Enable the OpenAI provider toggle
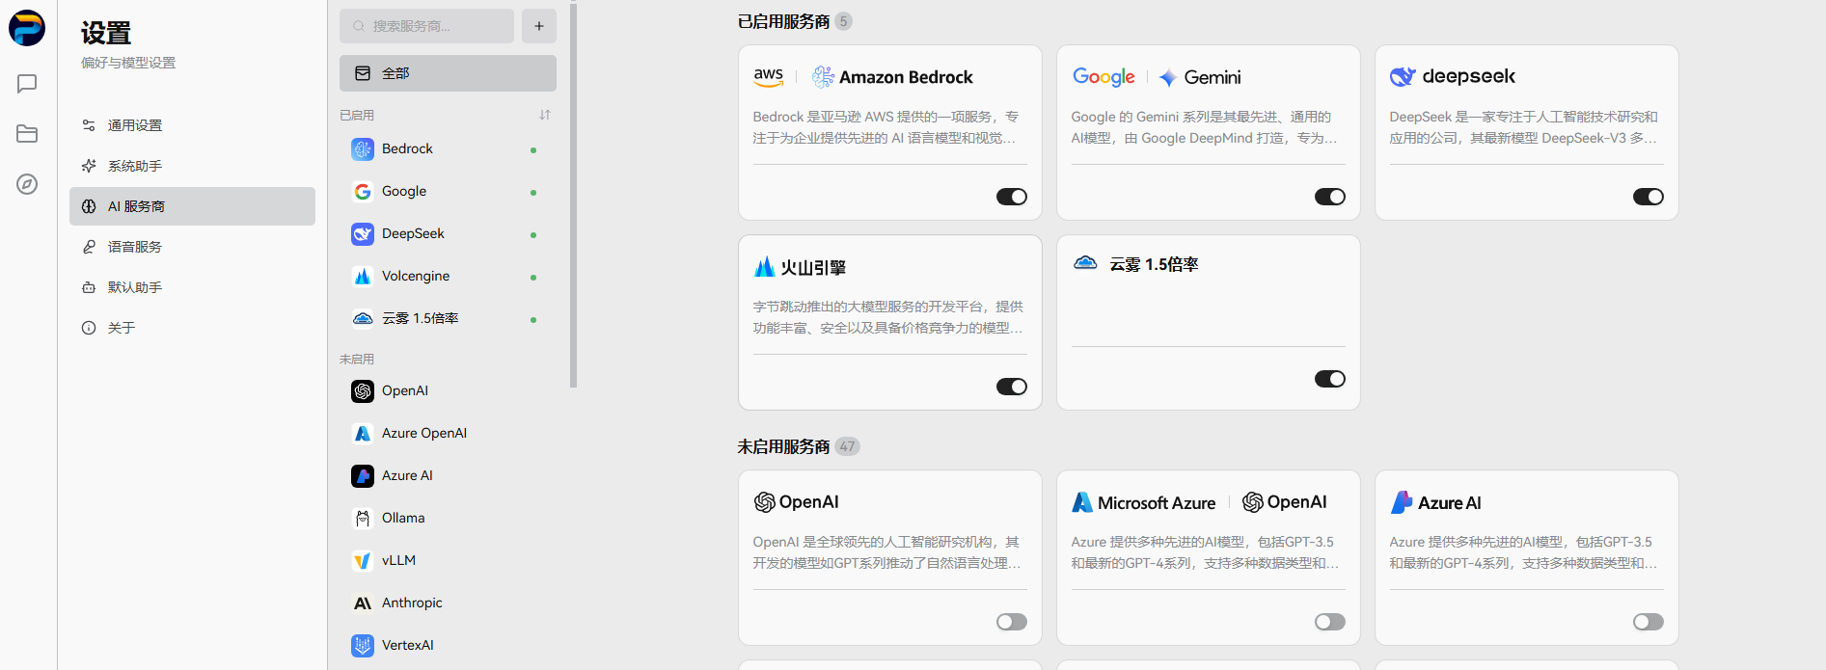1826x670 pixels. tap(1011, 622)
